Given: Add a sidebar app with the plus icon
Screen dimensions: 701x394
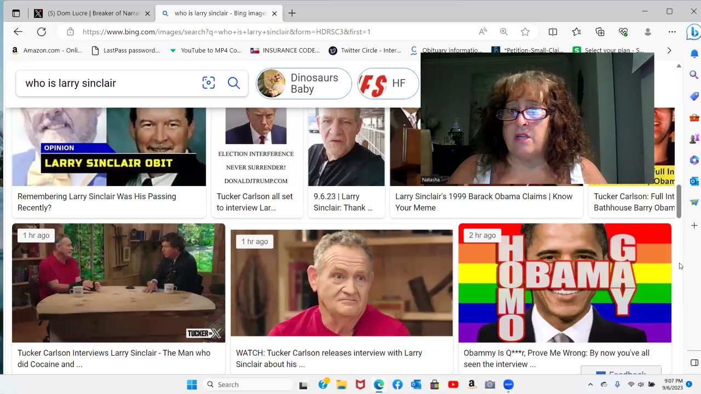Looking at the screenshot, I should pos(694,225).
